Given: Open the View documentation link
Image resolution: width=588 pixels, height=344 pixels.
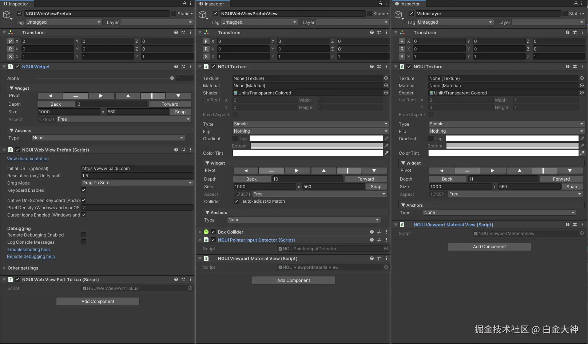Looking at the screenshot, I should coord(28,159).
